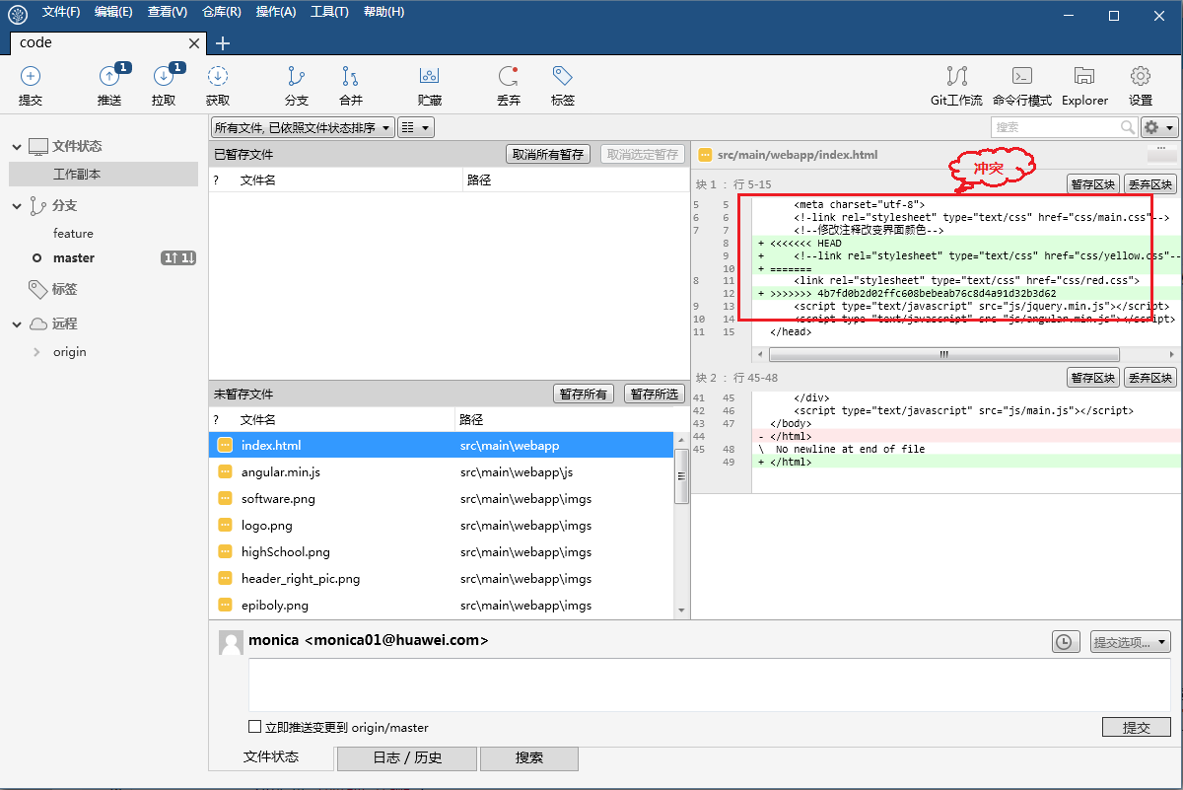Select the master branch in sidebar

74,258
